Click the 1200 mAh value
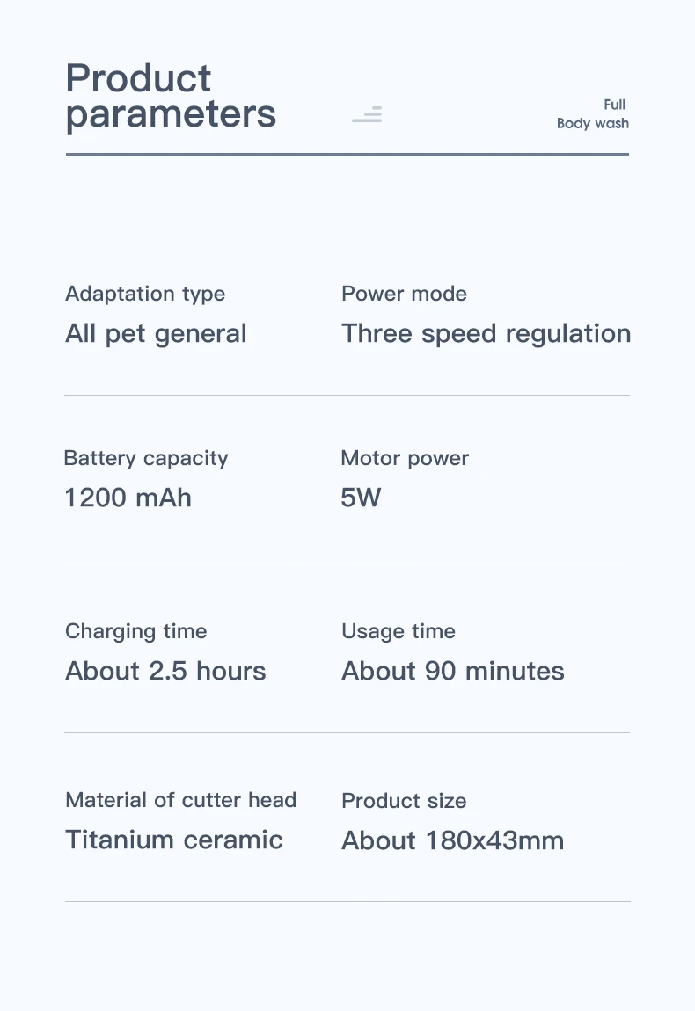Viewport: 695px width, 1011px height. tap(128, 498)
